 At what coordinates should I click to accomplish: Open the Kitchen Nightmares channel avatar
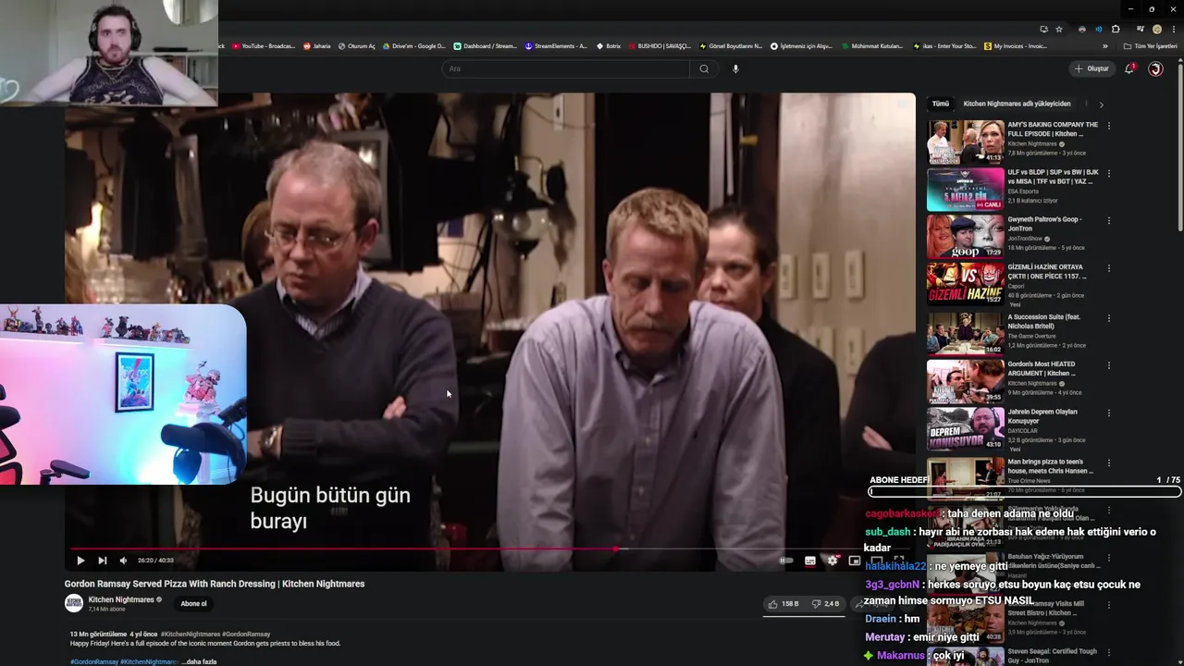pos(74,603)
